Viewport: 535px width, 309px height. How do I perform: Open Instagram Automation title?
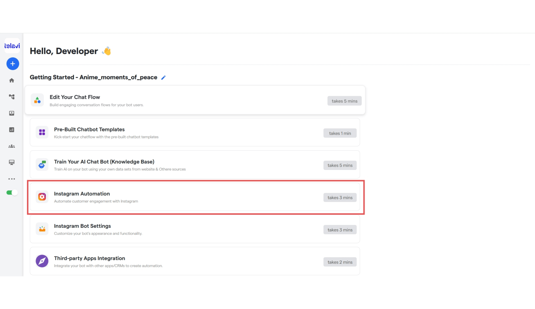pyautogui.click(x=82, y=194)
